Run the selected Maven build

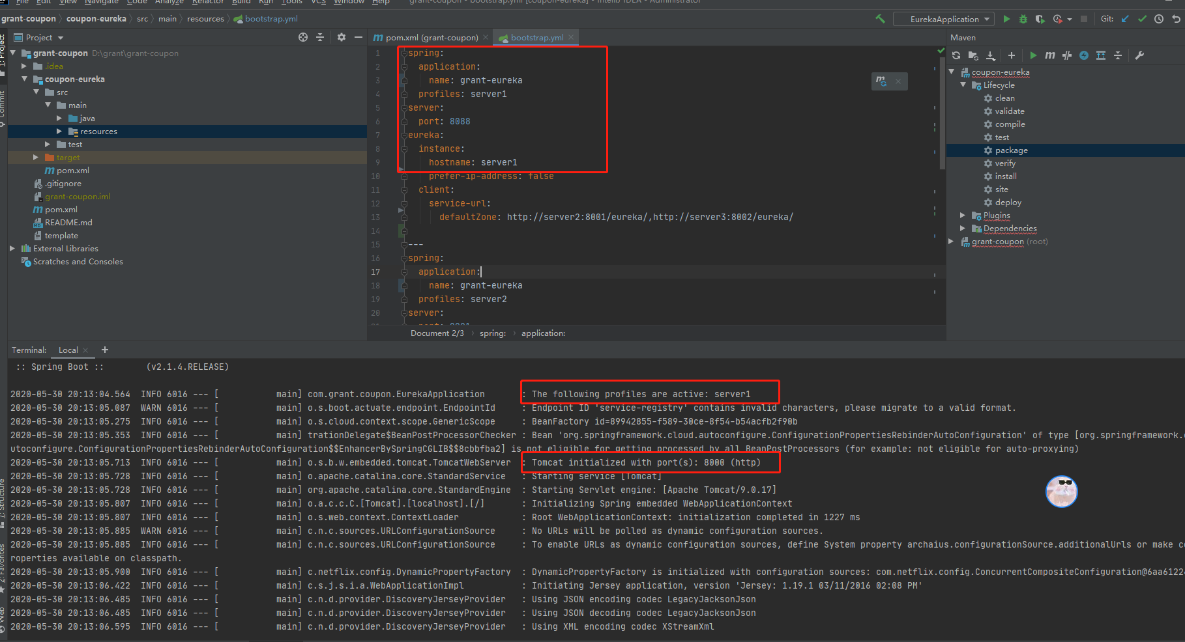pos(1033,55)
